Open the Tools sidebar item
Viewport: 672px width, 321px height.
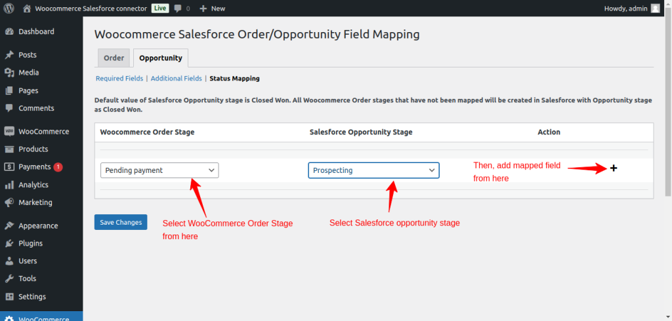(x=27, y=278)
